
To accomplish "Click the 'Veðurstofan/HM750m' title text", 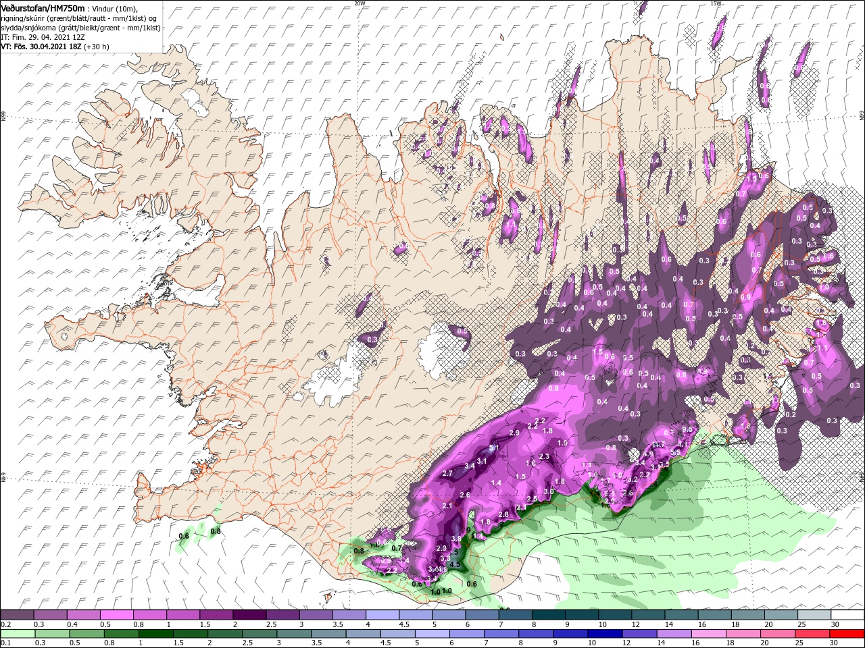I will [43, 7].
